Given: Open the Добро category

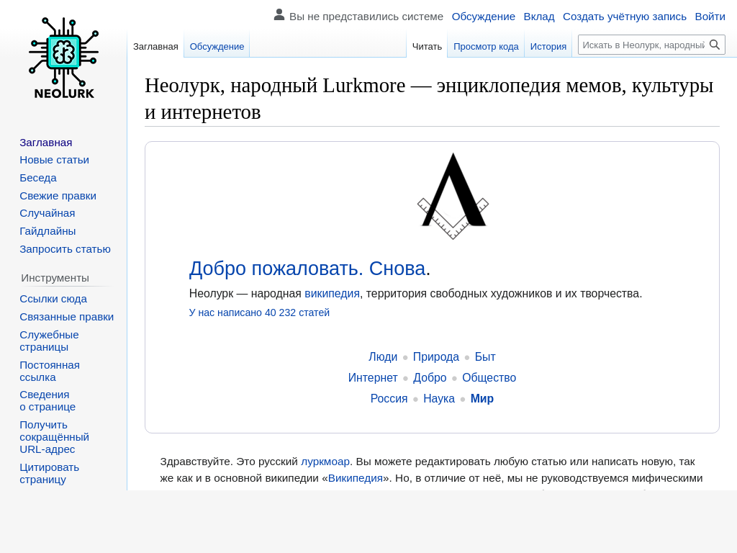Looking at the screenshot, I should 430,377.
